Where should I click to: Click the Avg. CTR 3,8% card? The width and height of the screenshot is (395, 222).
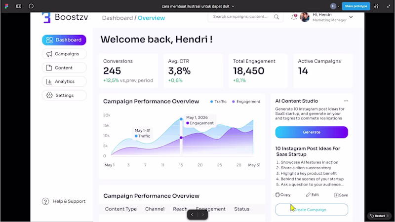click(x=193, y=71)
